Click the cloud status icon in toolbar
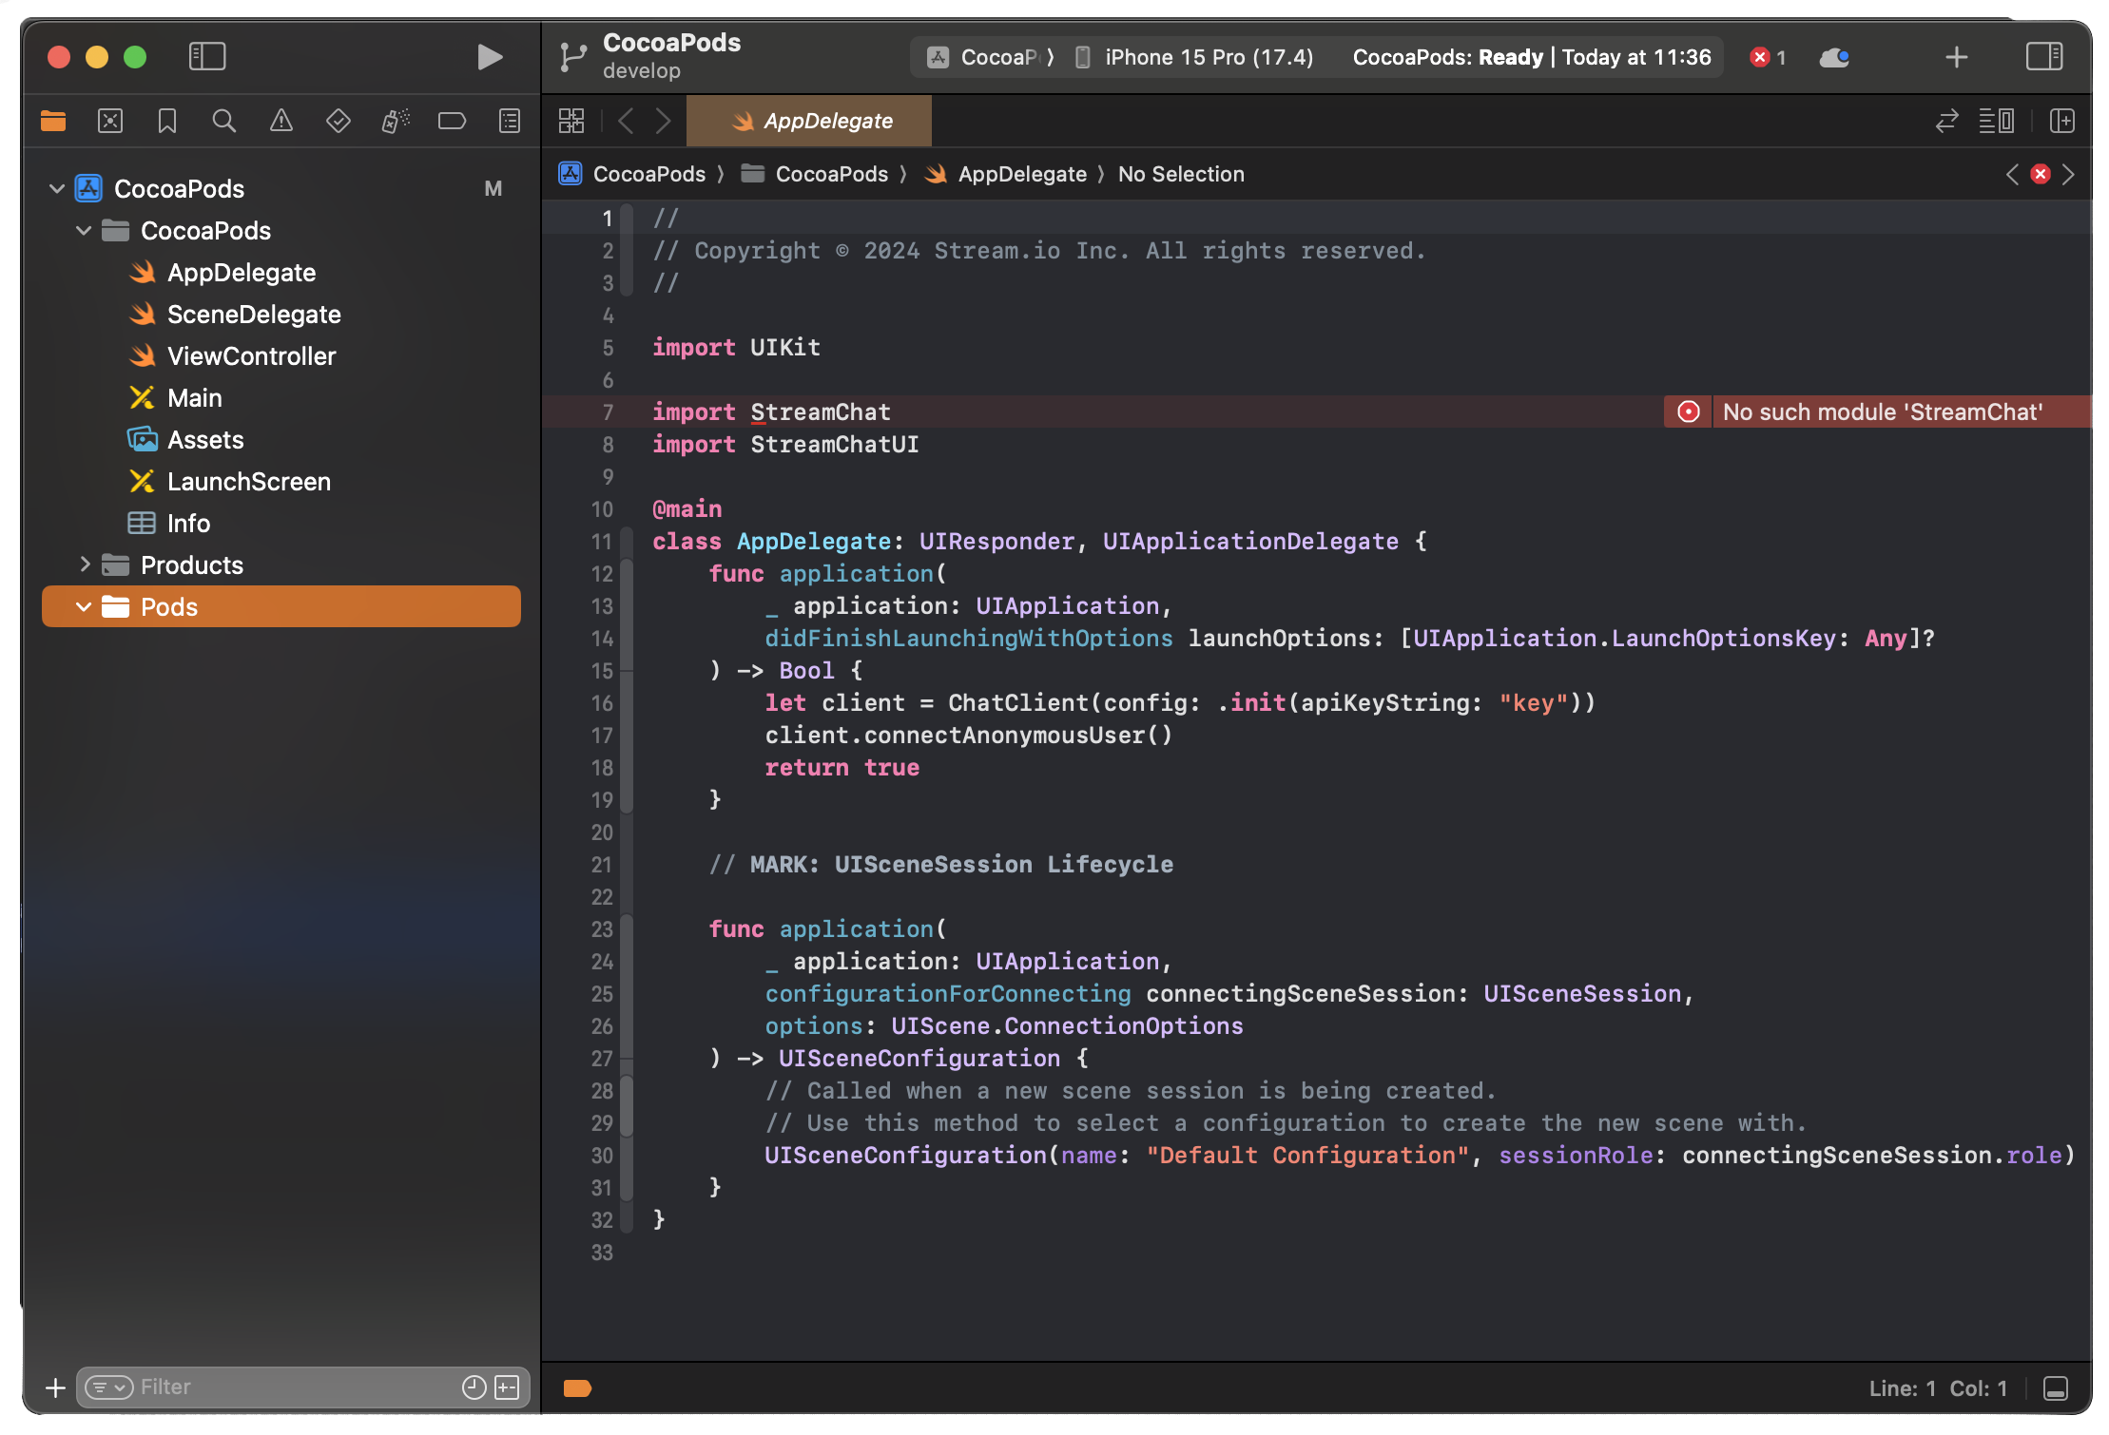This screenshot has width=2109, height=1435. 1834,57
